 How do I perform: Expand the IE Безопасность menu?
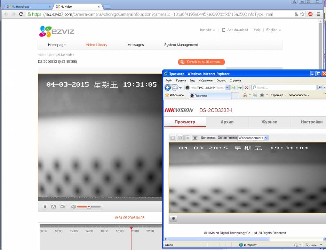299,95
